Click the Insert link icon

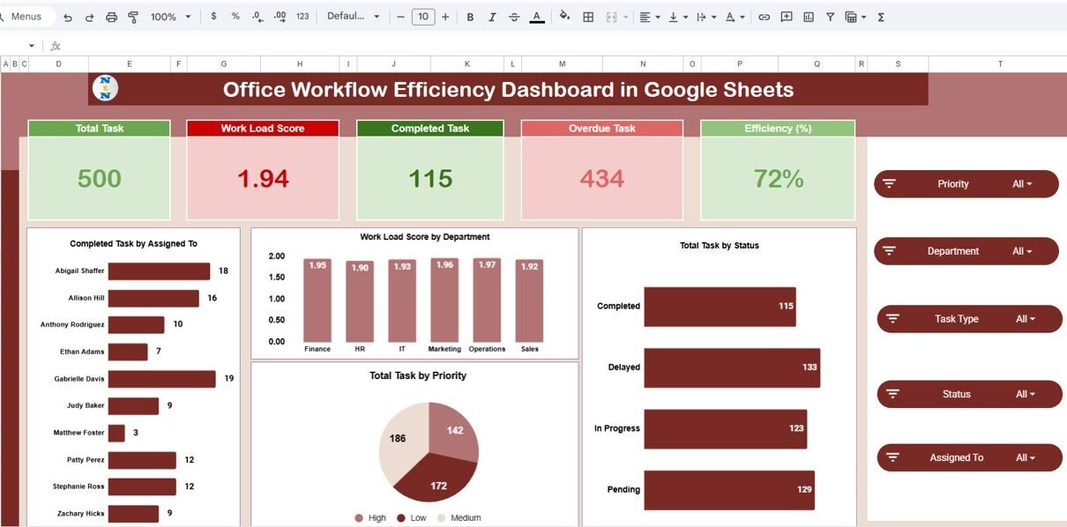[764, 17]
